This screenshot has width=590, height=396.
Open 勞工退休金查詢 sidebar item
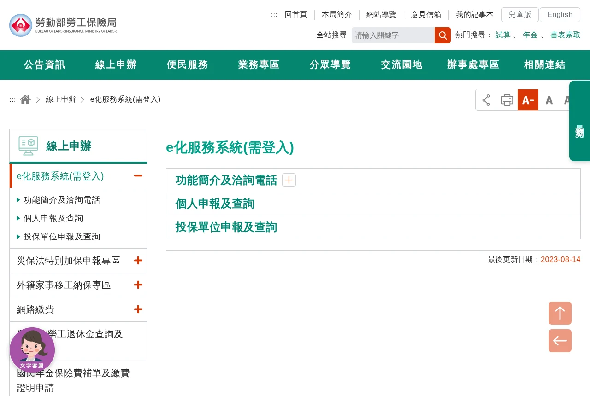(x=78, y=341)
